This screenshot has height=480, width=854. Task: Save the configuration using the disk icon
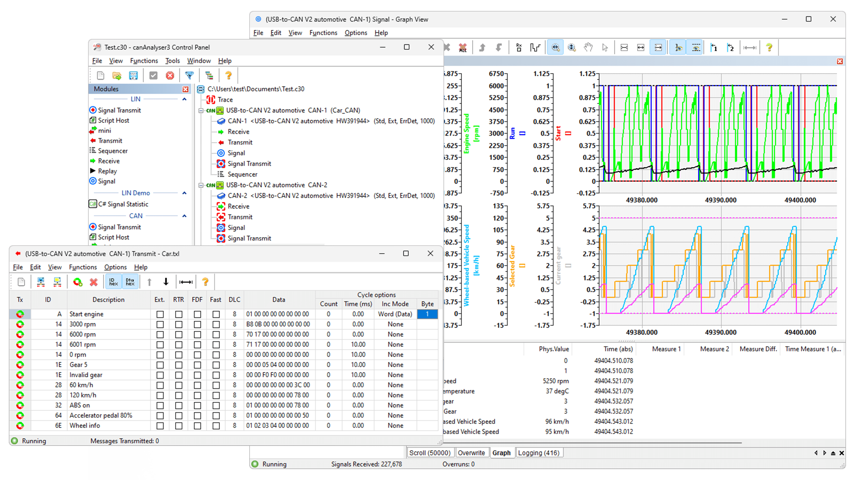134,75
